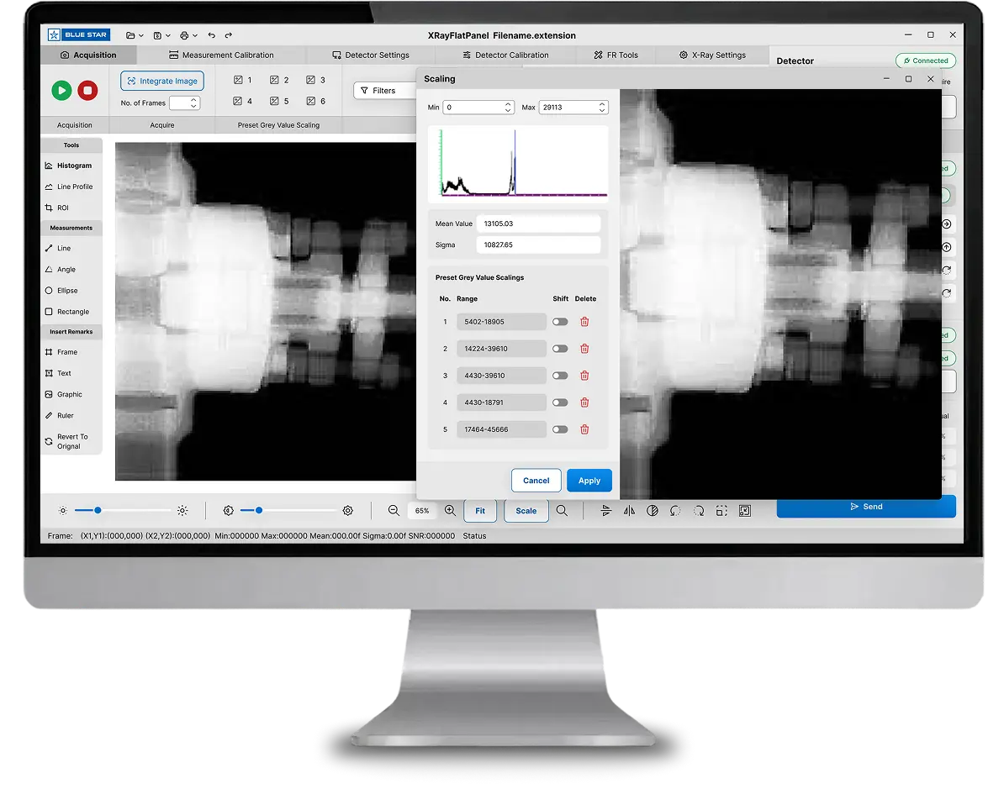The height and width of the screenshot is (789, 1004).
Task: Expand the print icon dropdown arrow
Action: (x=195, y=35)
